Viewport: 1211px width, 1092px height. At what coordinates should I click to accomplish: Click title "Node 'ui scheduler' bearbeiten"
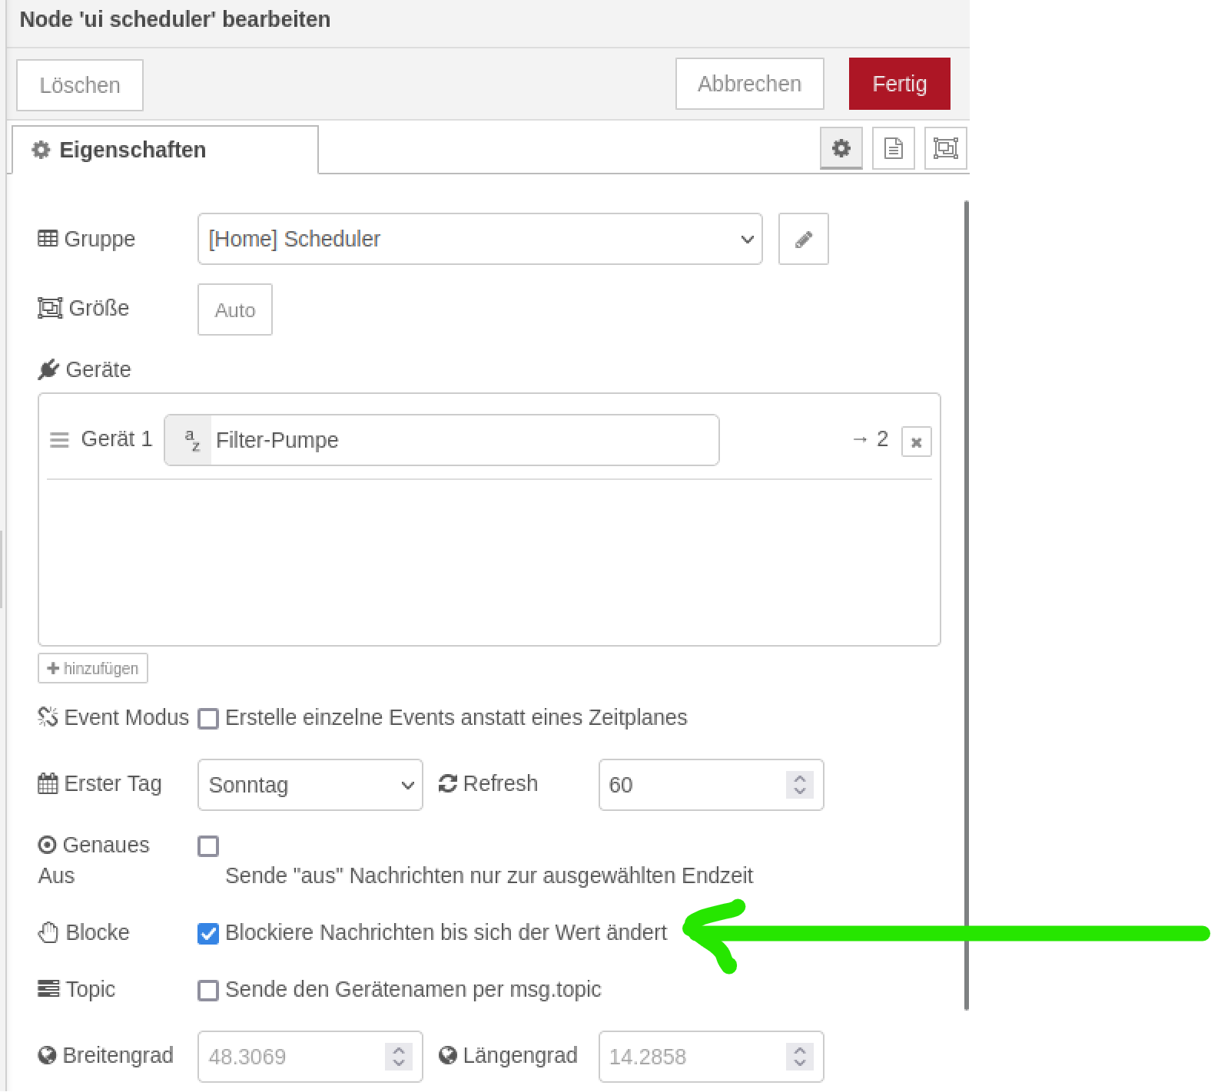175,19
